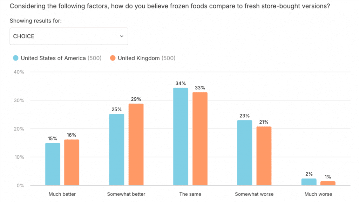The image size is (359, 202).
Task: Toggle the United States of America legend dot
Action: point(15,58)
